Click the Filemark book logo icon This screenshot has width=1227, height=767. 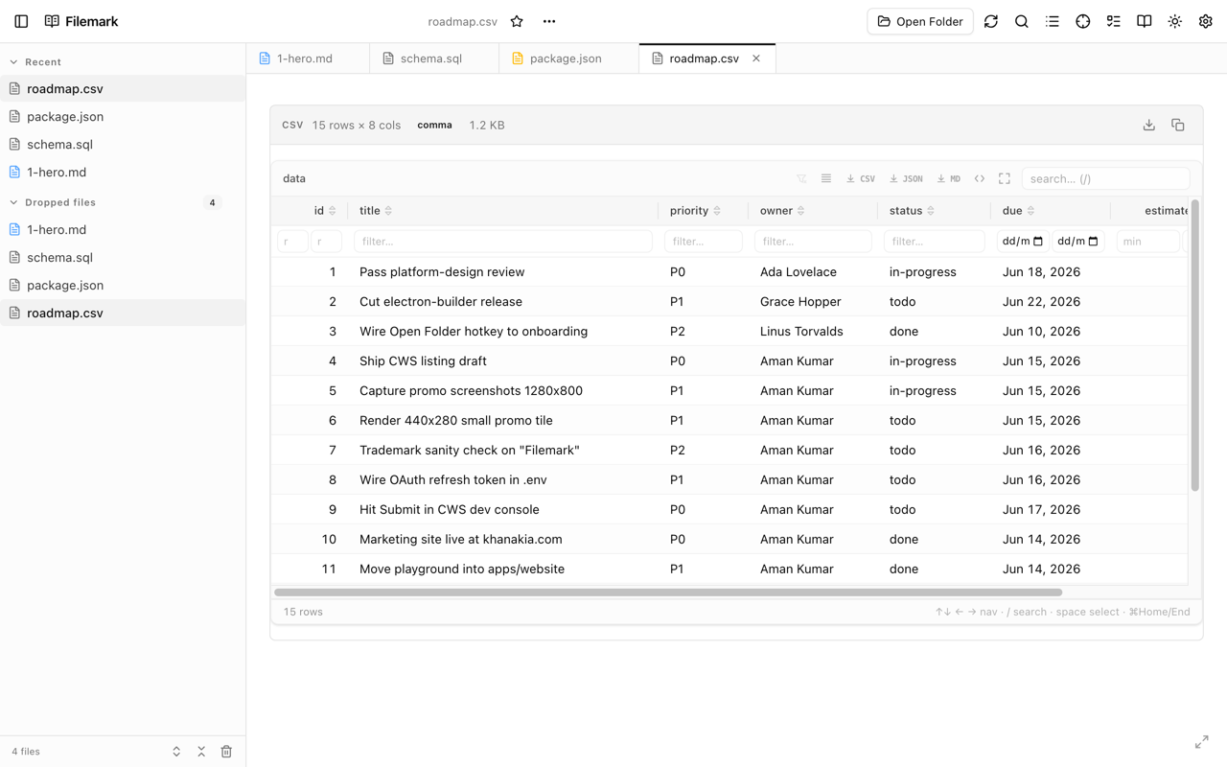[52, 21]
